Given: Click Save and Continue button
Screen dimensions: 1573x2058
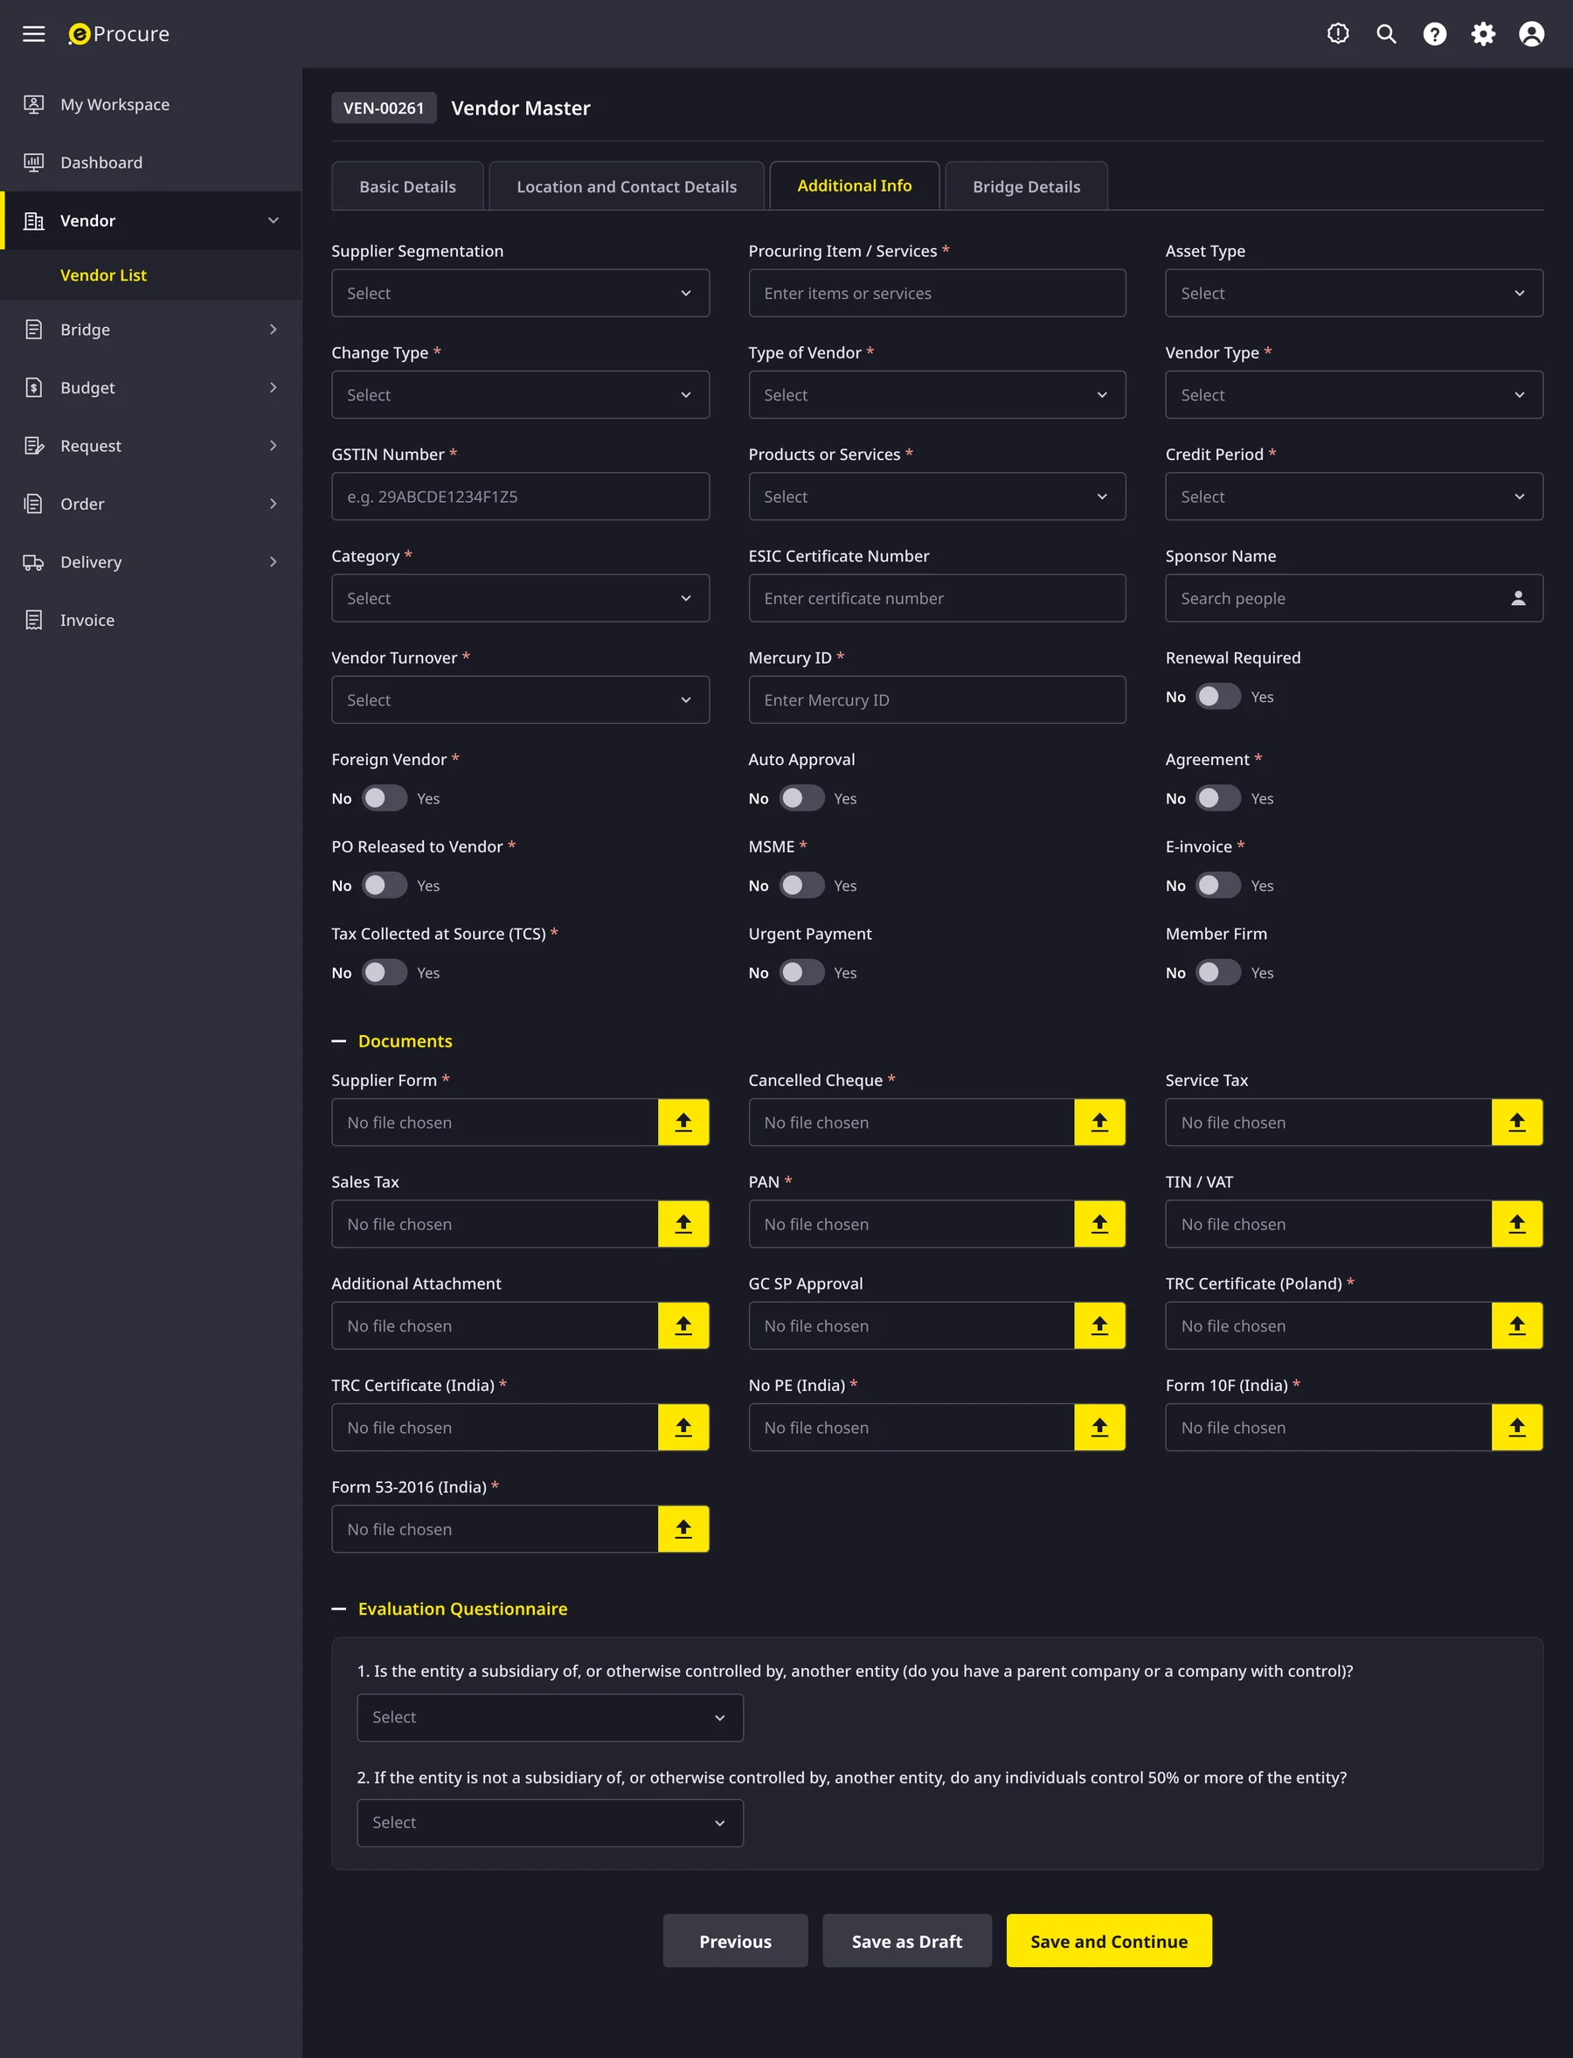Looking at the screenshot, I should click(1109, 1941).
